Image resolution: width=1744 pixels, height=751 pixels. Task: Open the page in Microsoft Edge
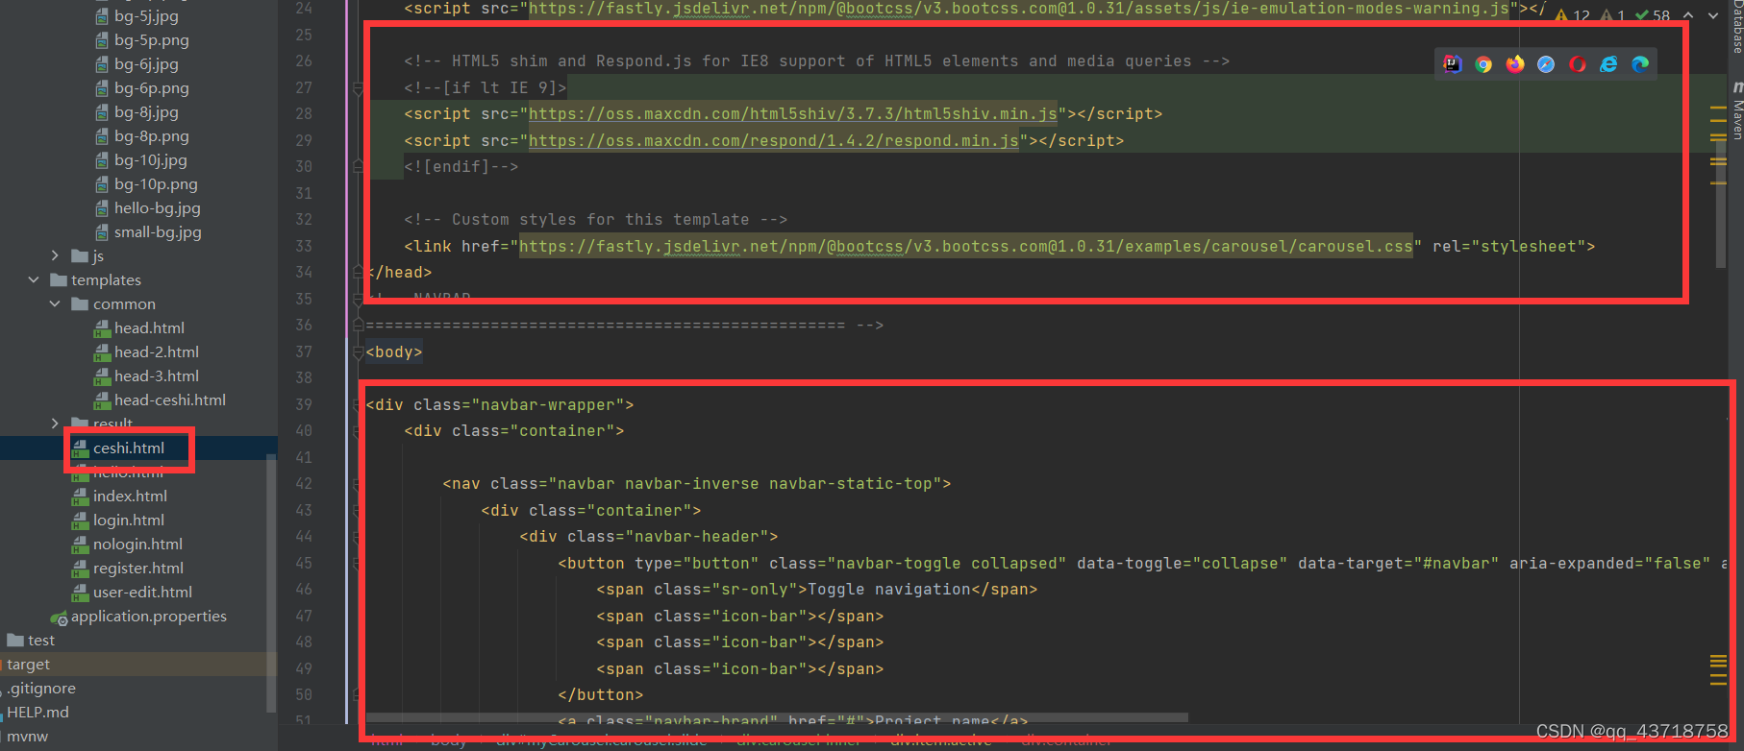[x=1640, y=64]
